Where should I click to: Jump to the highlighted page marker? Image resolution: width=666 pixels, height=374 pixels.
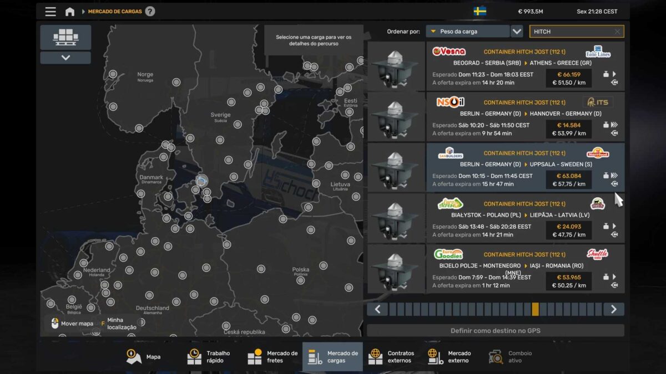535,309
